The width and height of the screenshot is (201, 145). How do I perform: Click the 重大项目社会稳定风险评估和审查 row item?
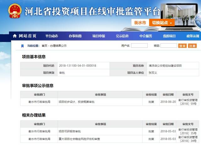coord(79,139)
